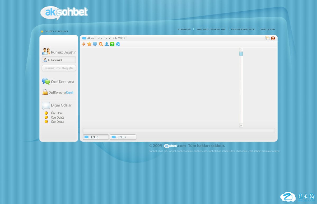Click the Favorilerime Ekle link
The width and height of the screenshot is (317, 204).
(243, 30)
